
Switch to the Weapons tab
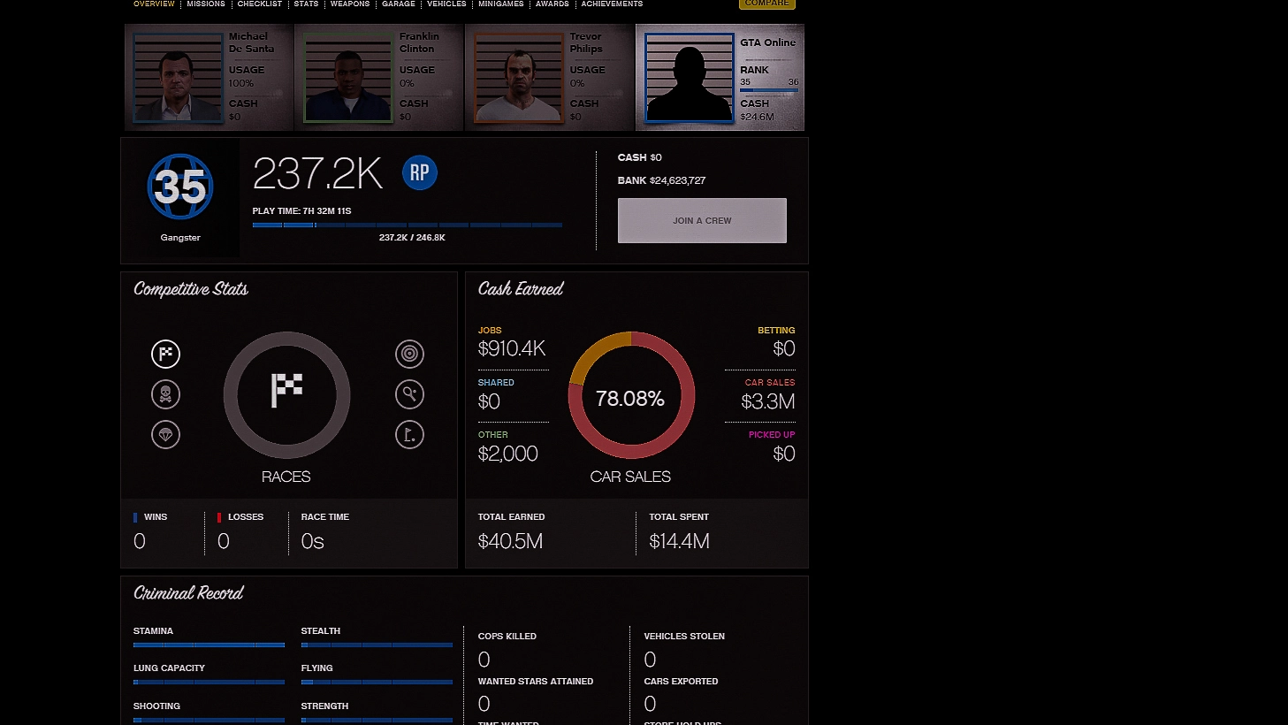point(350,4)
